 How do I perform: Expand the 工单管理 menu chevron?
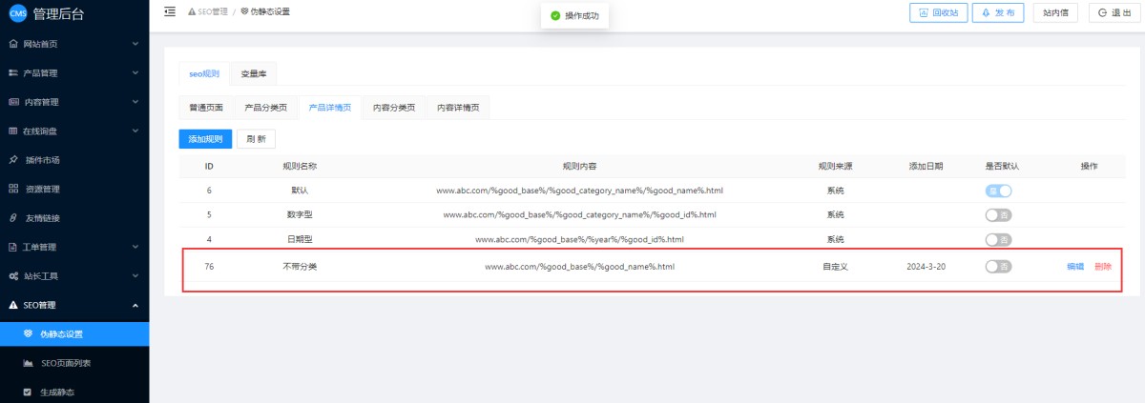135,247
